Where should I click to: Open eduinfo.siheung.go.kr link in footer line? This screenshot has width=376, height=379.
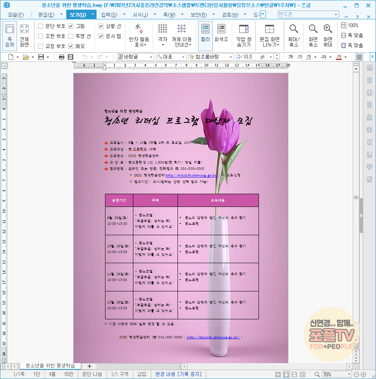point(213,337)
